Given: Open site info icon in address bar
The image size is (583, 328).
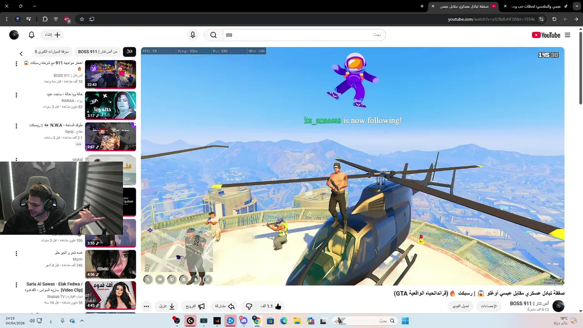Looking at the screenshot, I should pyautogui.click(x=541, y=19).
